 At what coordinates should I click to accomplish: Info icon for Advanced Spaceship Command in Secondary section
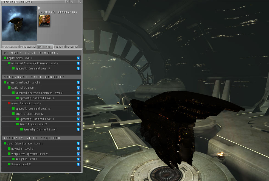click(78, 93)
